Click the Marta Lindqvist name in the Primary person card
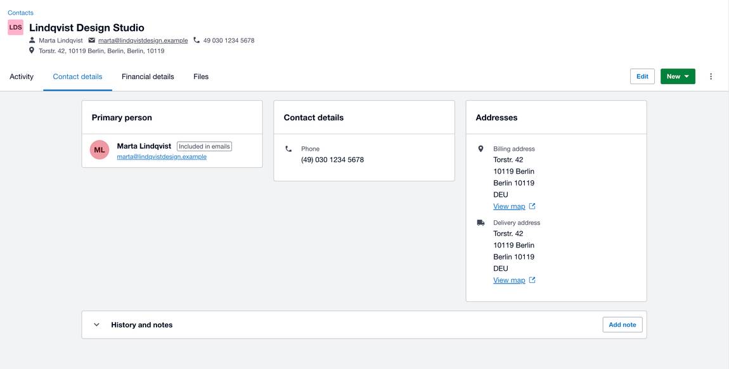This screenshot has width=729, height=369. click(144, 146)
